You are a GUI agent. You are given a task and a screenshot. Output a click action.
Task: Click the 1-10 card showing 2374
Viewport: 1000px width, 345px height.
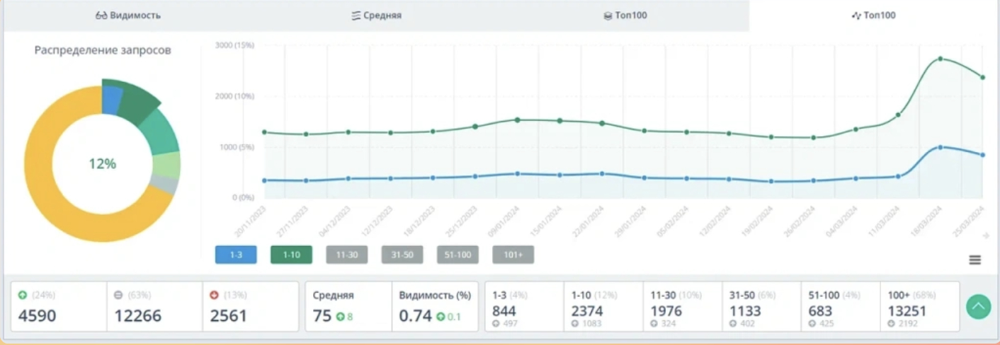[603, 306]
